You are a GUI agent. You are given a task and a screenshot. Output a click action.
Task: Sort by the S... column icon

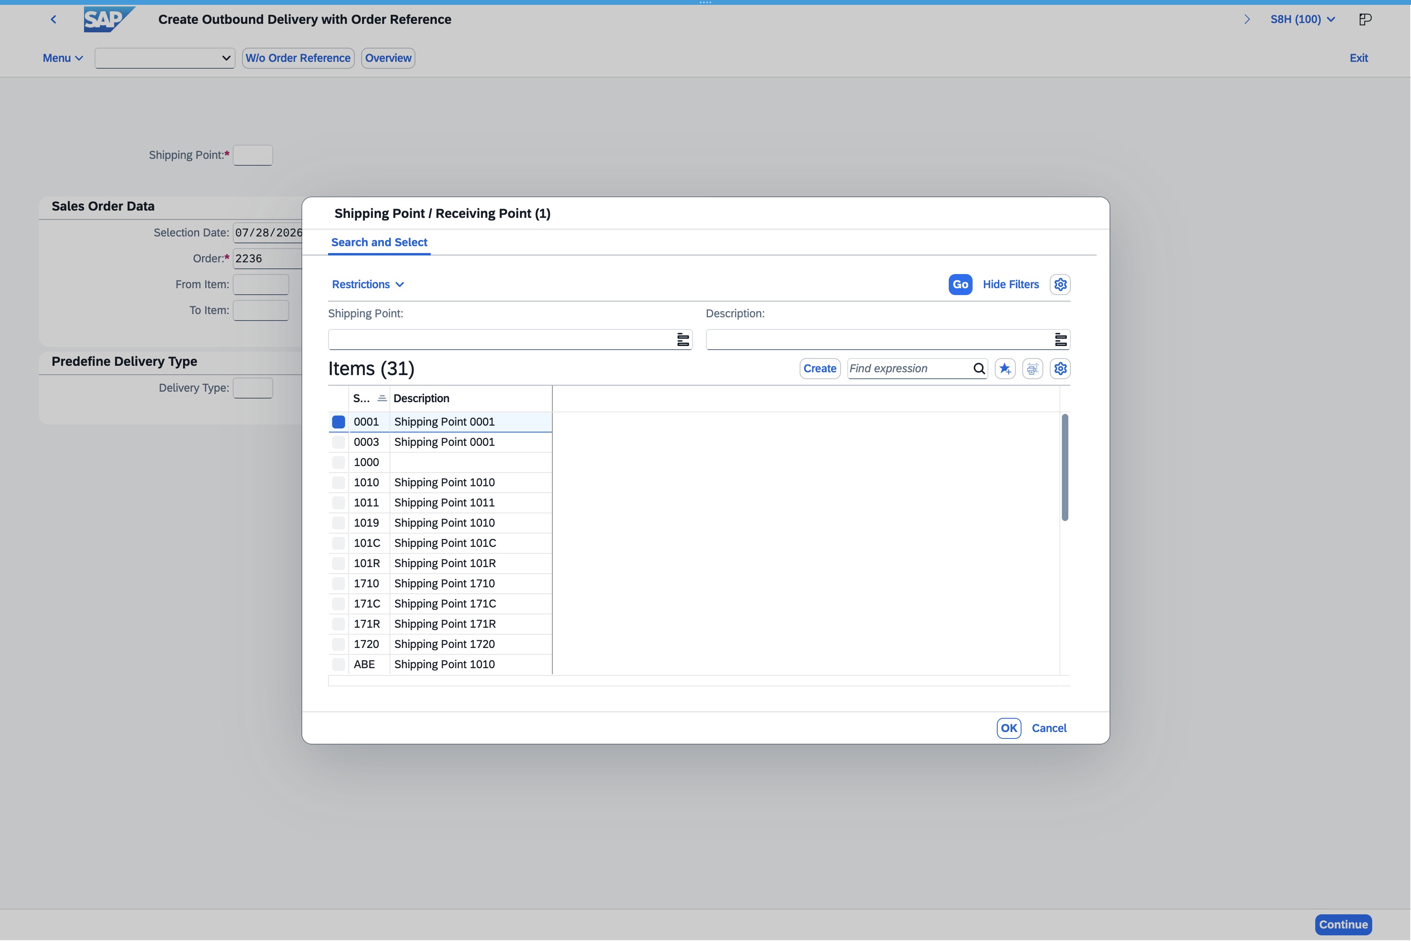click(x=382, y=399)
